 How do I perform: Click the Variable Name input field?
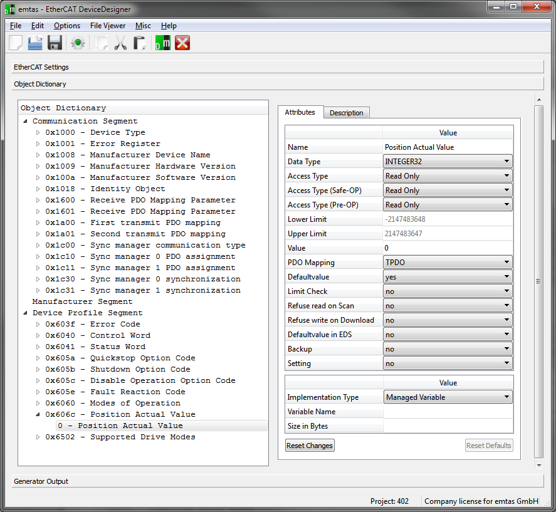pos(448,411)
